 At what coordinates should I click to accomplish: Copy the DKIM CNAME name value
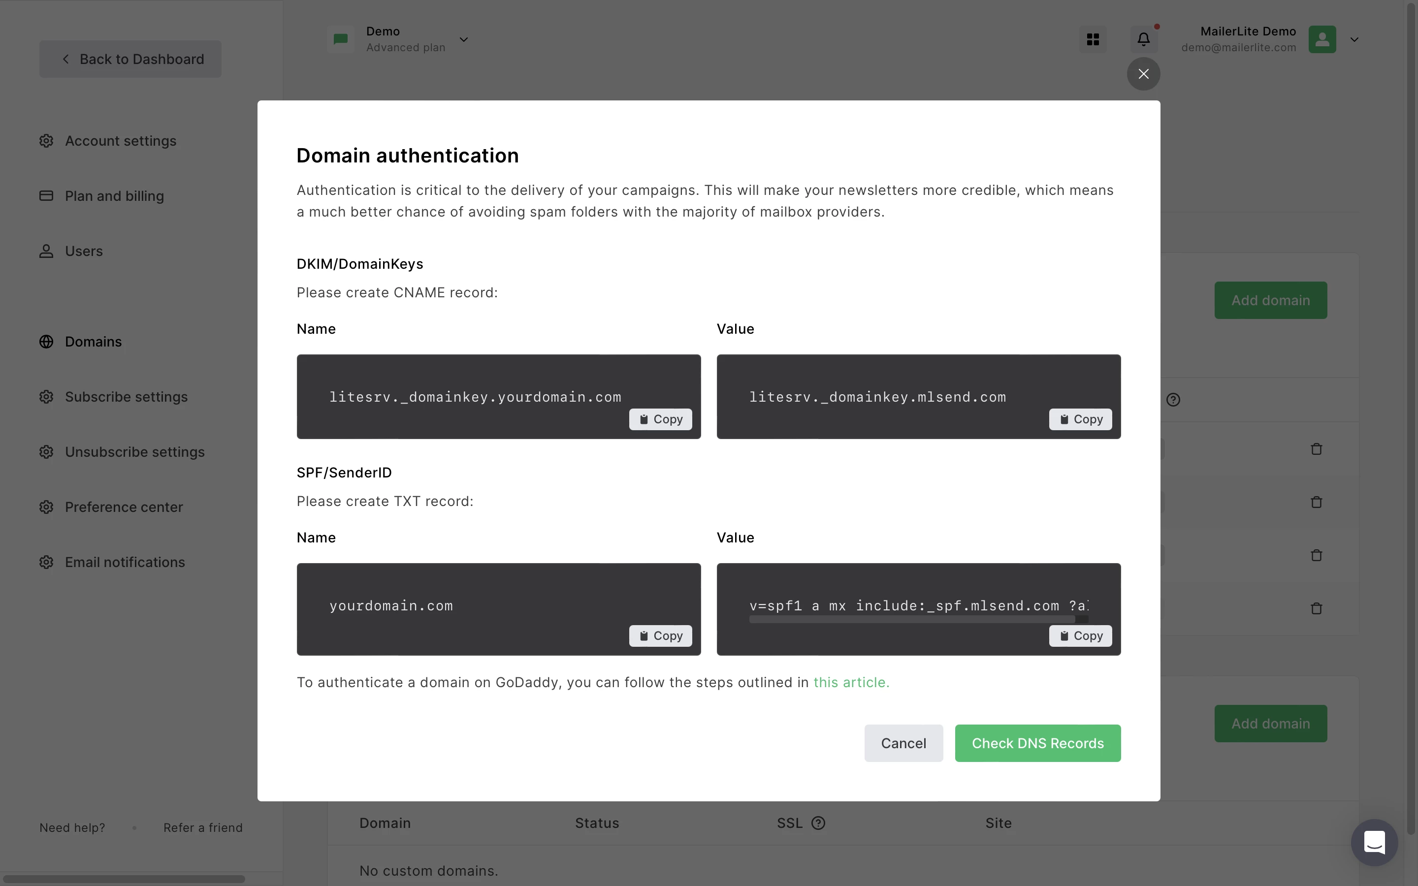(x=660, y=419)
